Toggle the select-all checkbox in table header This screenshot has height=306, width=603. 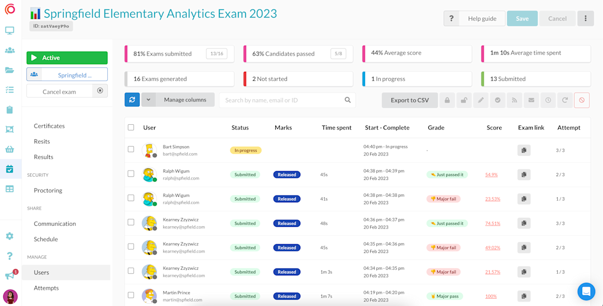131,128
